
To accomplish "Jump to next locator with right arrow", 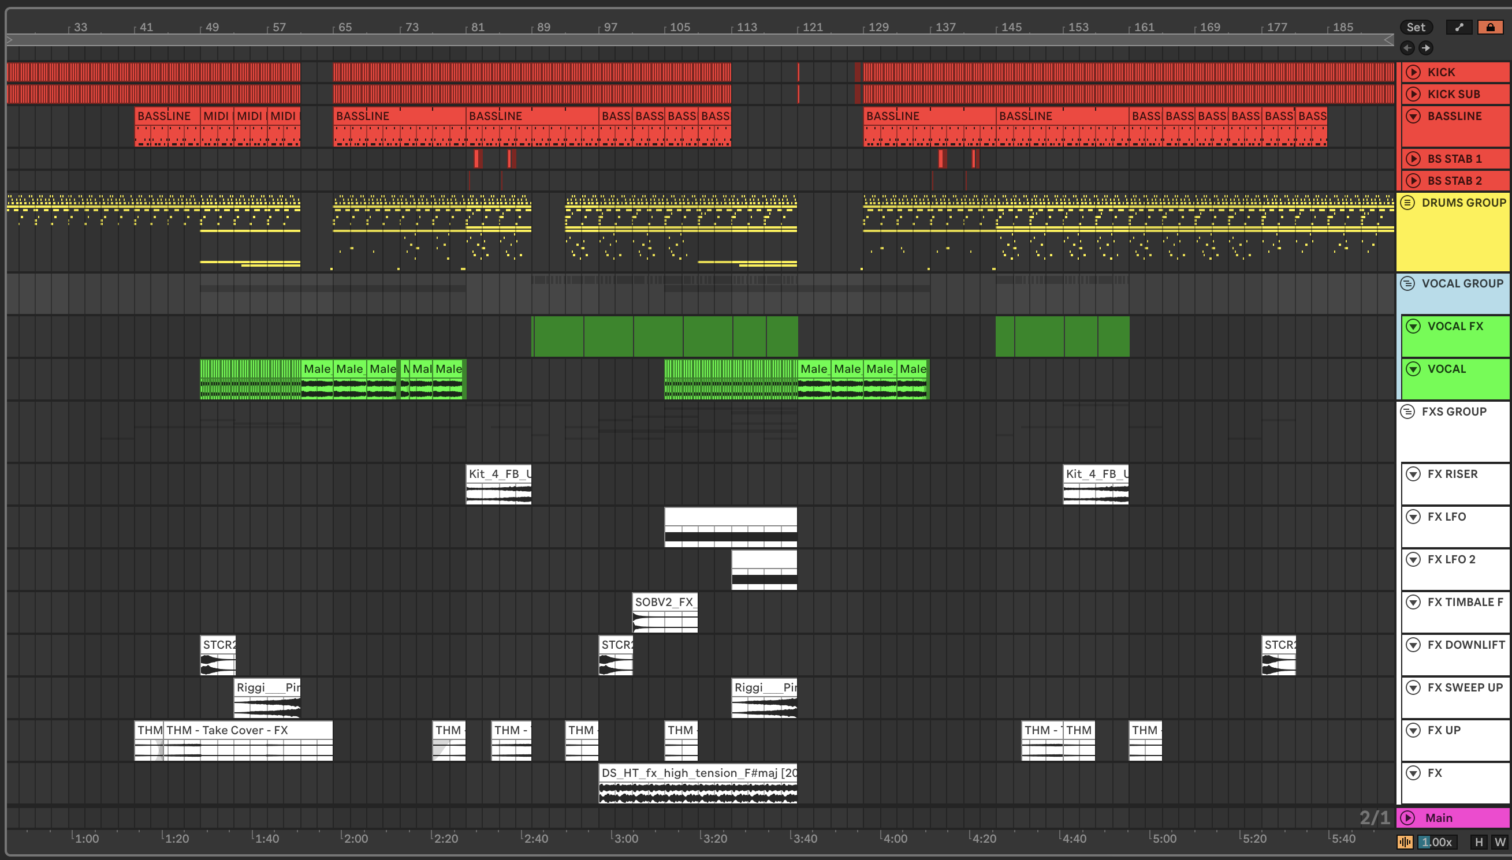I will coord(1426,48).
